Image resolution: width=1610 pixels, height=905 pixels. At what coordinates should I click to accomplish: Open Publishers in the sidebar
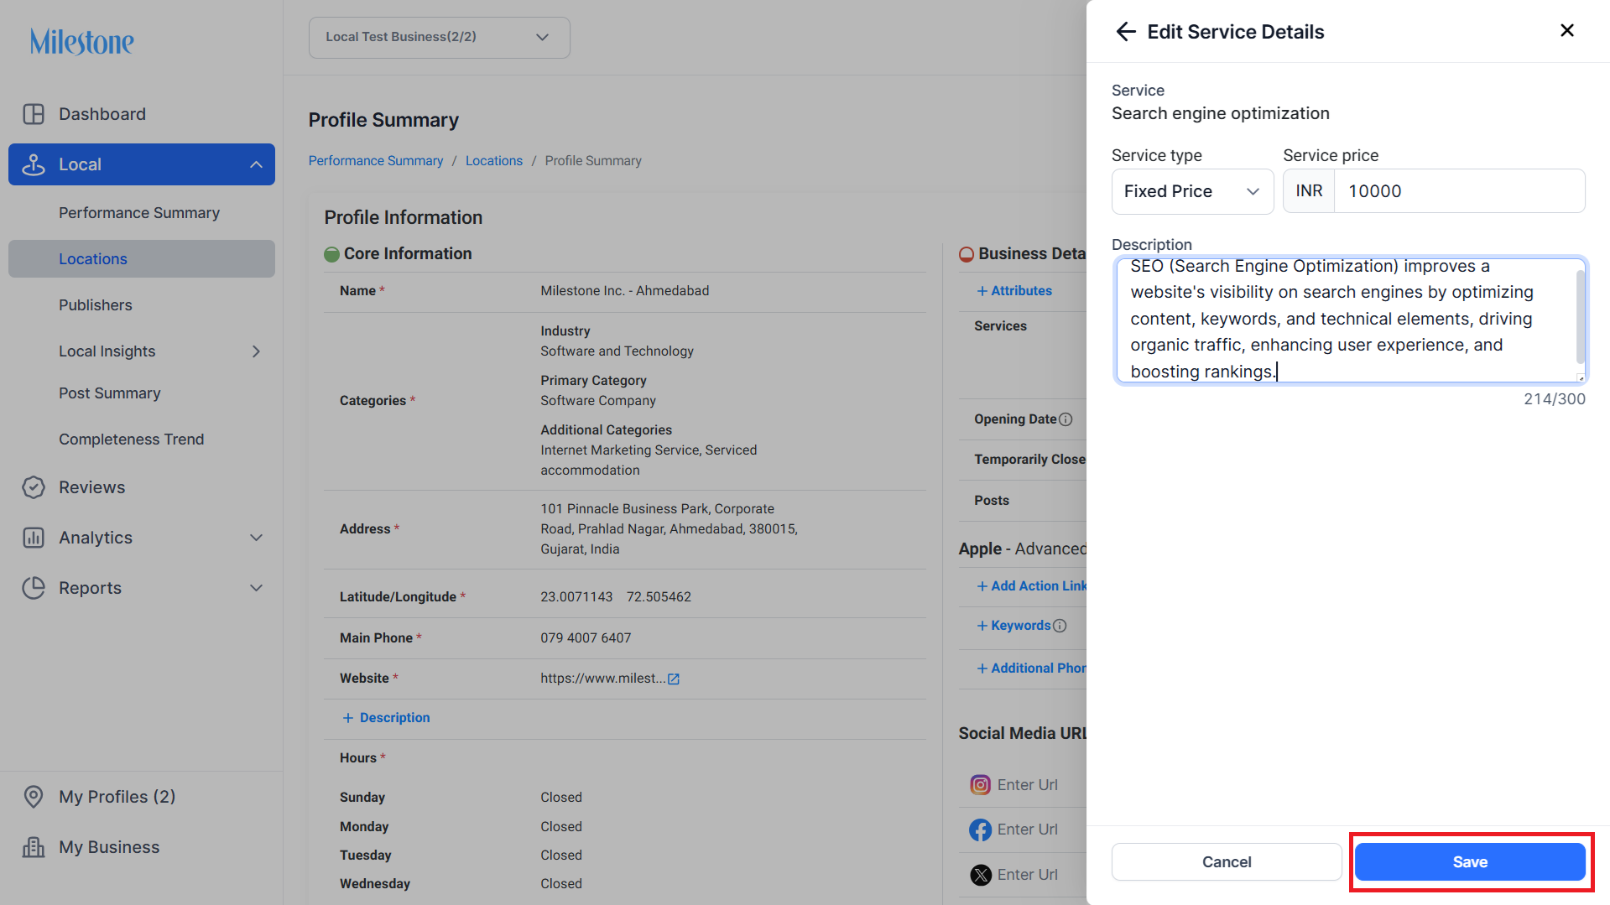(x=96, y=305)
